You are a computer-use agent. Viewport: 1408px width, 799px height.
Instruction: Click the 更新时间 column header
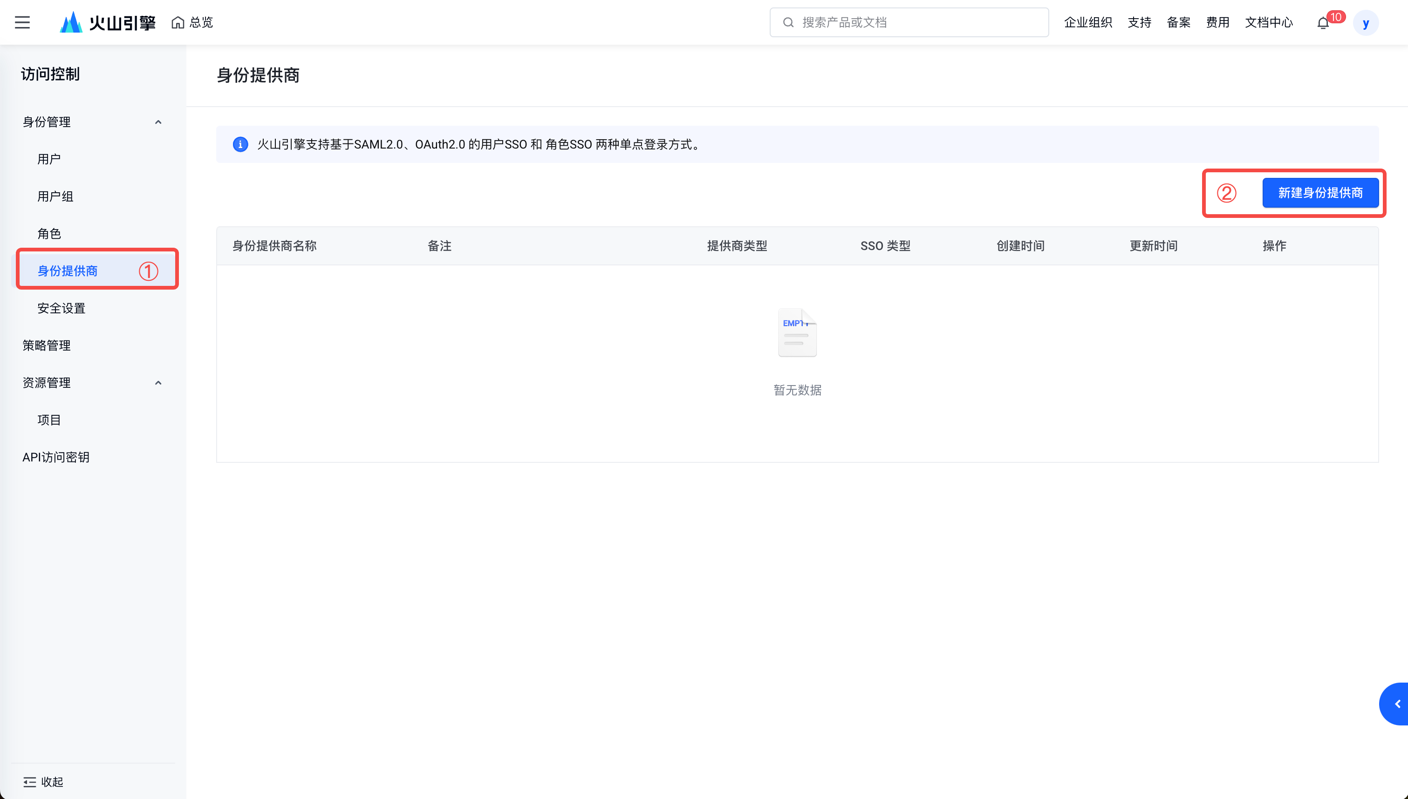click(x=1154, y=246)
